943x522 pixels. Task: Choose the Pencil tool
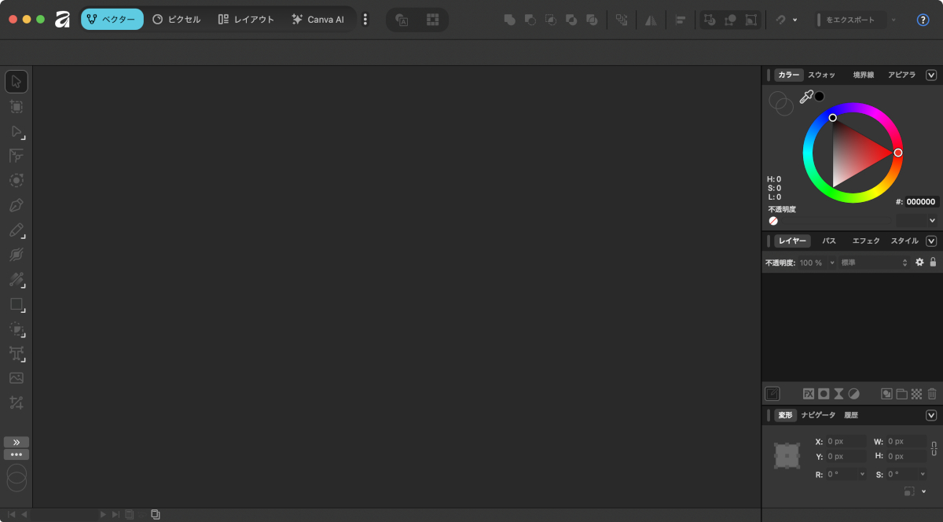coord(17,230)
